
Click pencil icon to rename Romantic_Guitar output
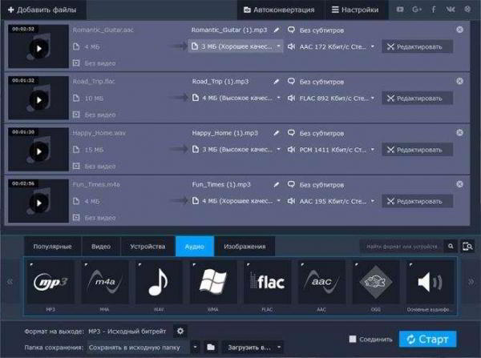tap(277, 30)
